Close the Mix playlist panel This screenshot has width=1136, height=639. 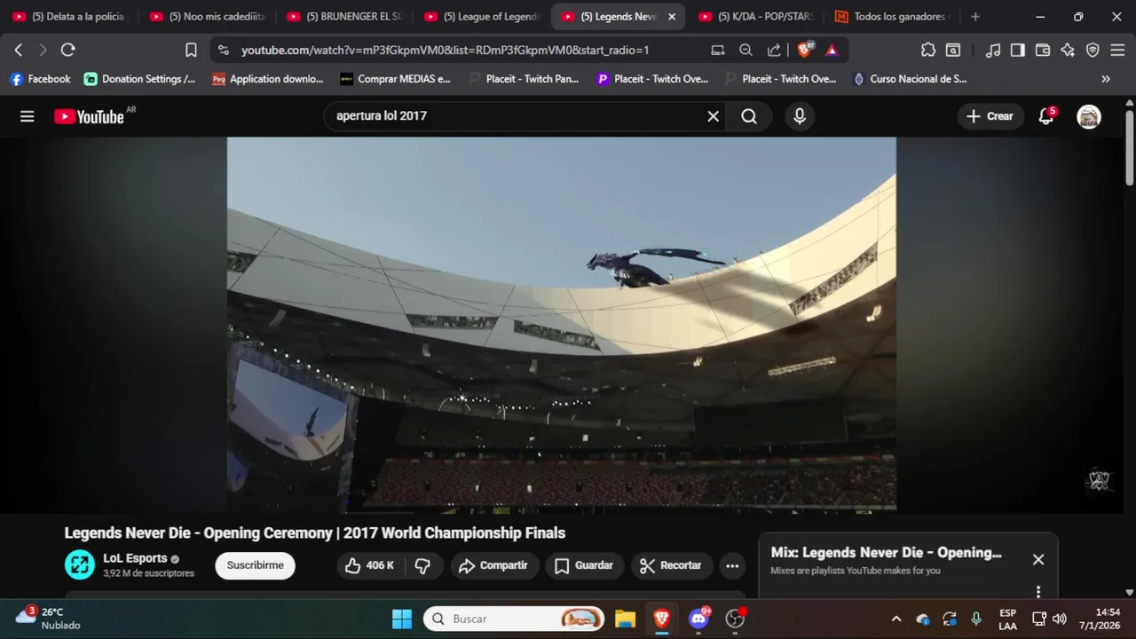pos(1038,560)
